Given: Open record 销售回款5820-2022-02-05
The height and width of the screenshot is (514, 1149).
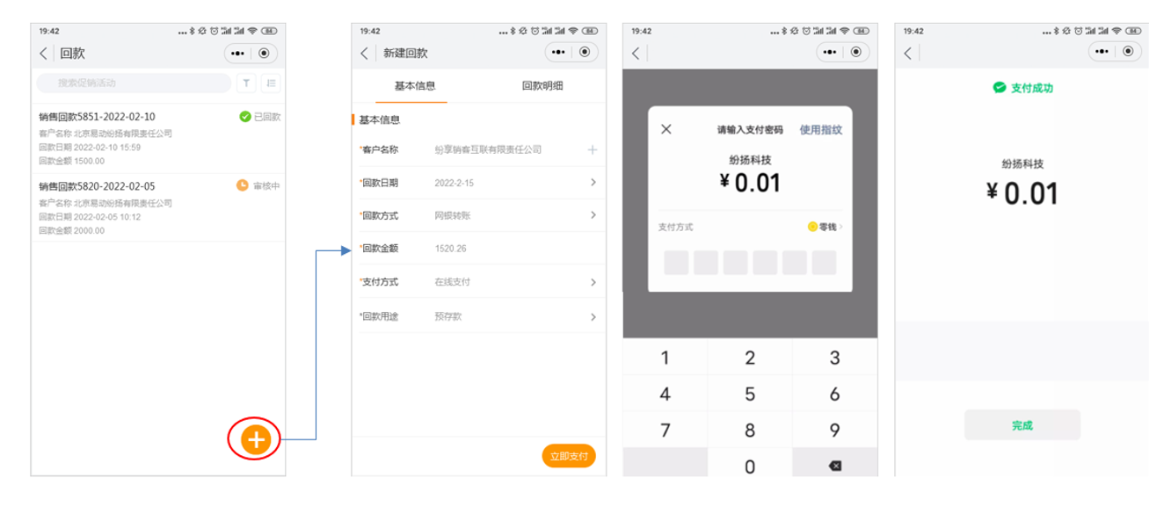Looking at the screenshot, I should 158,207.
